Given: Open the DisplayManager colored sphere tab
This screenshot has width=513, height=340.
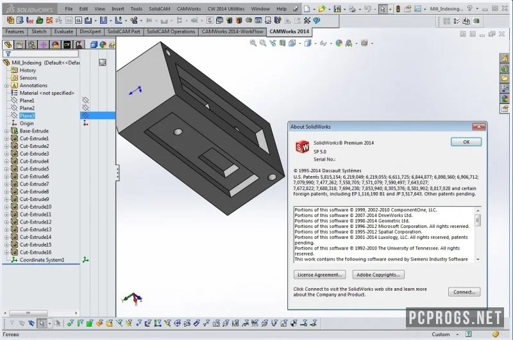Looking at the screenshot, I should 55,44.
